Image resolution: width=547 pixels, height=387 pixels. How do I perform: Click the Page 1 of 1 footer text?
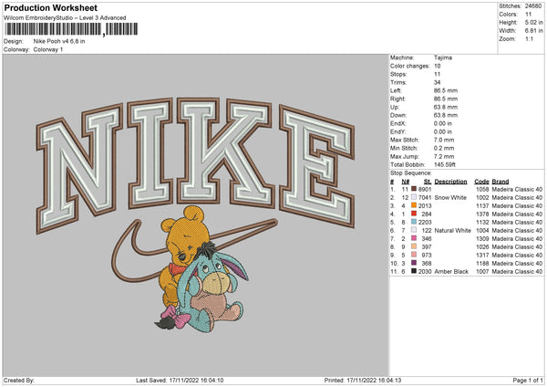(528, 380)
